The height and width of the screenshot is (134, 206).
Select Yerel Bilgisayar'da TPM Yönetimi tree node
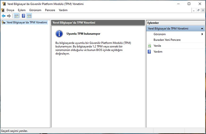pos(27,22)
